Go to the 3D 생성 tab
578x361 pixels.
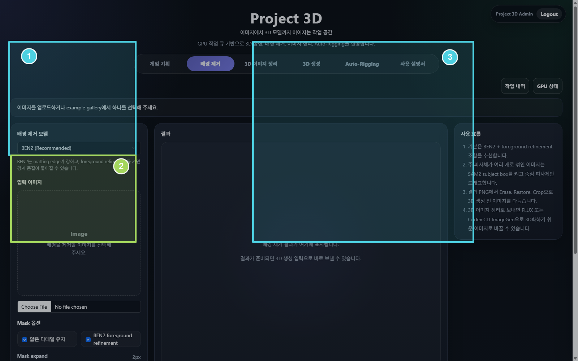(311, 64)
